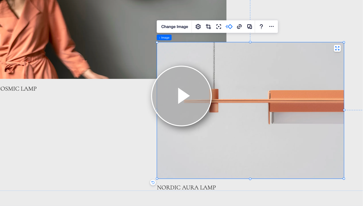
Task: Click the link icon to add a link
Action: tap(239, 27)
